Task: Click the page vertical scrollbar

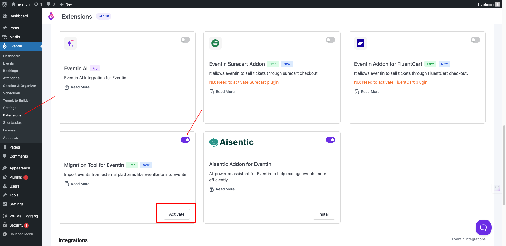Action: [504, 165]
